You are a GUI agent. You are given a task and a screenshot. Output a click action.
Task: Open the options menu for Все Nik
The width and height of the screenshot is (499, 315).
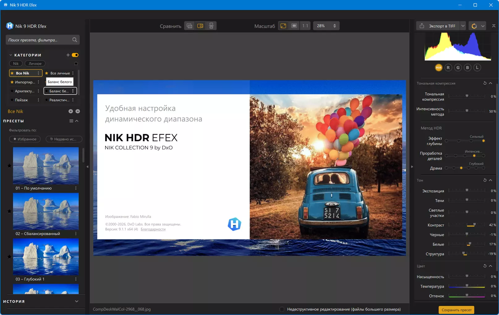[x=38, y=73]
